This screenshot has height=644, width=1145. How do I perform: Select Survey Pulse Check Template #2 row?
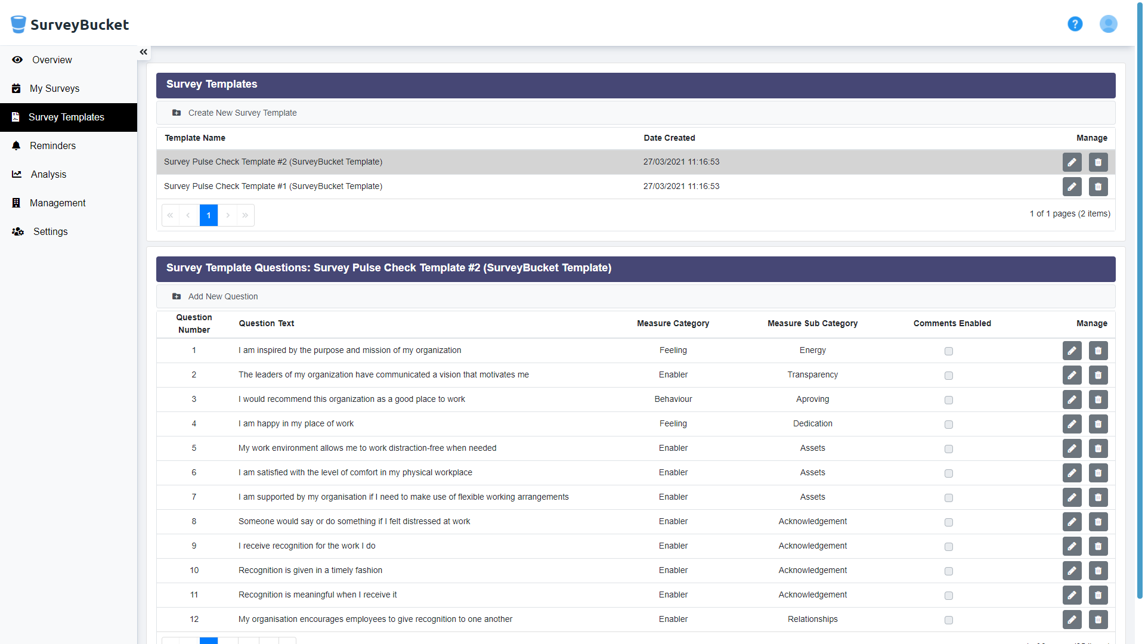[x=636, y=162]
